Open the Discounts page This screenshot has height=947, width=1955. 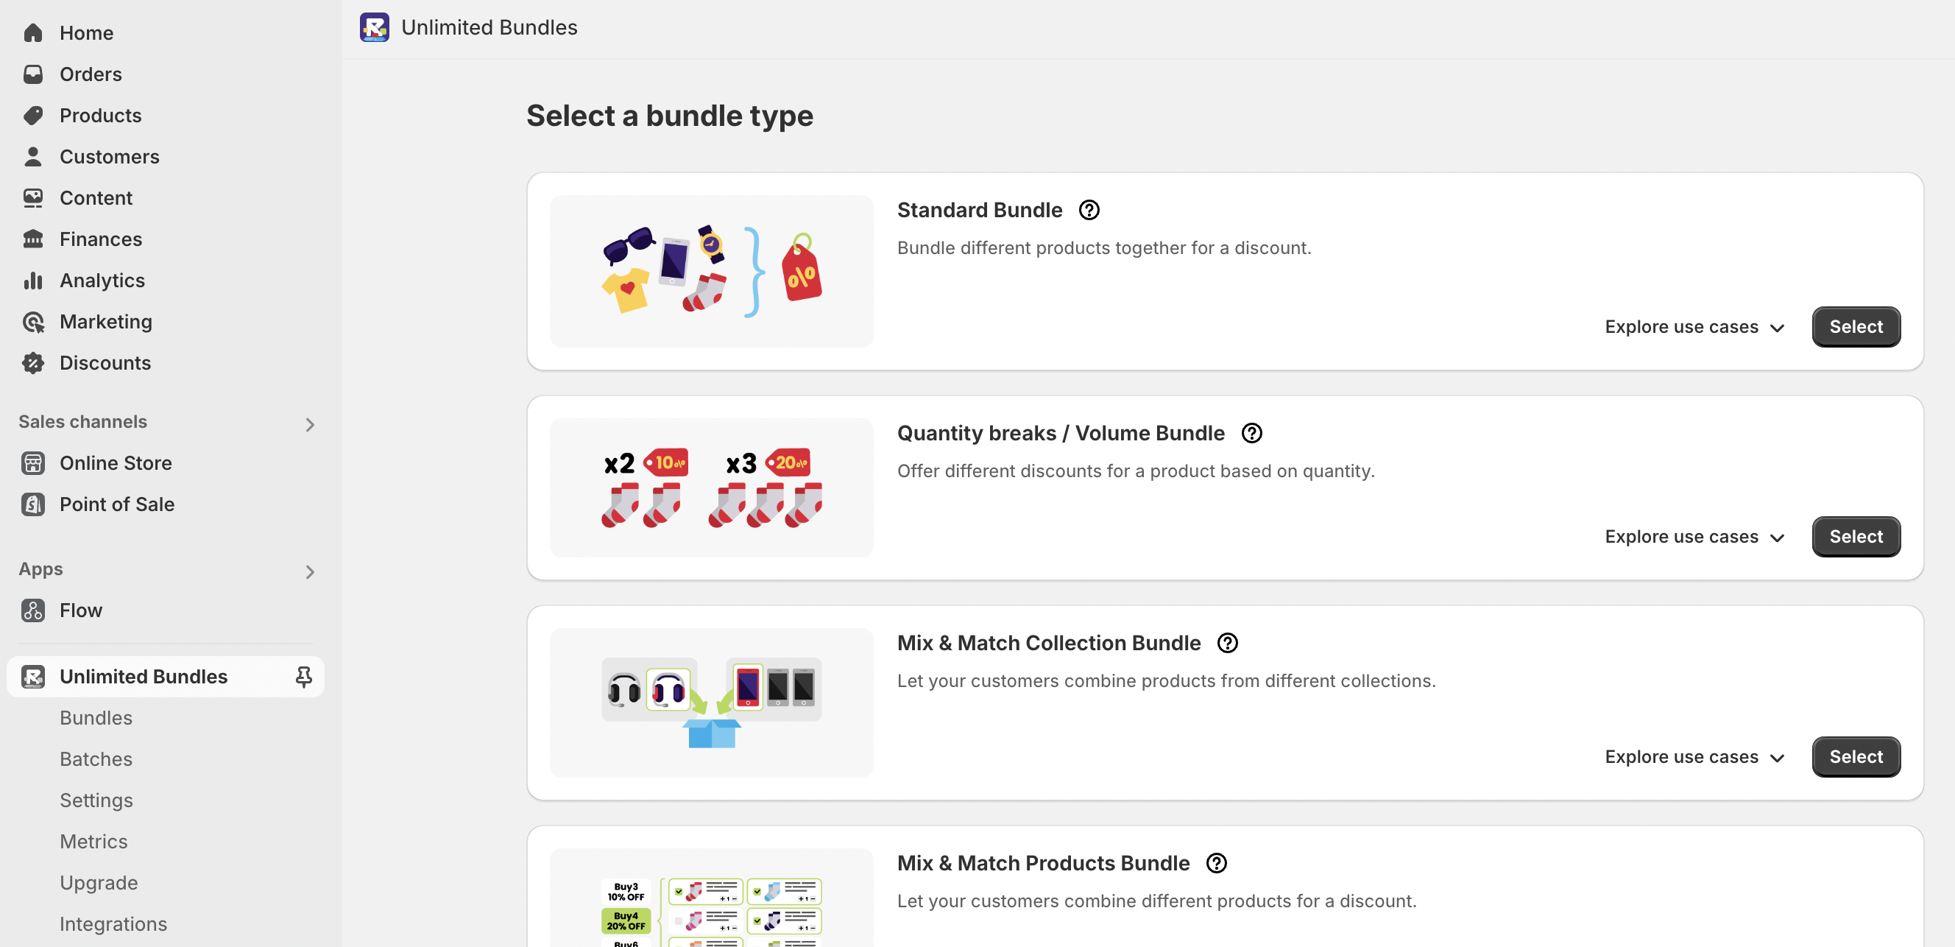pyautogui.click(x=105, y=363)
